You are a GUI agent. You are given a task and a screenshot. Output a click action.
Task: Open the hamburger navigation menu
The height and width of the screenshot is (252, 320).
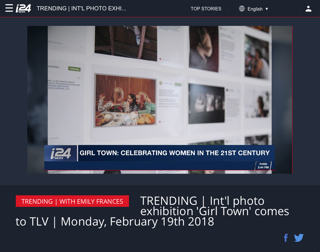[x=9, y=9]
